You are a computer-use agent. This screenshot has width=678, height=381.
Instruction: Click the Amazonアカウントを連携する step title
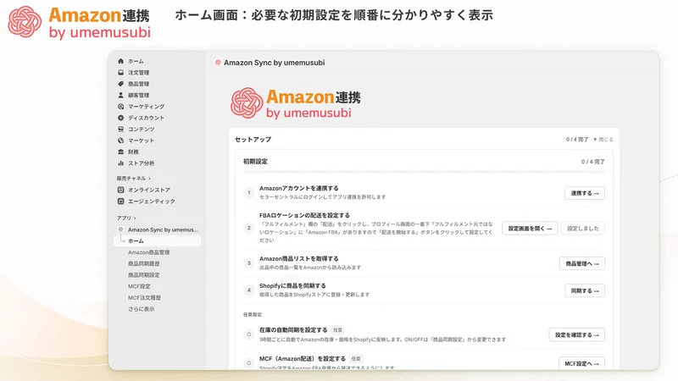[x=299, y=188]
